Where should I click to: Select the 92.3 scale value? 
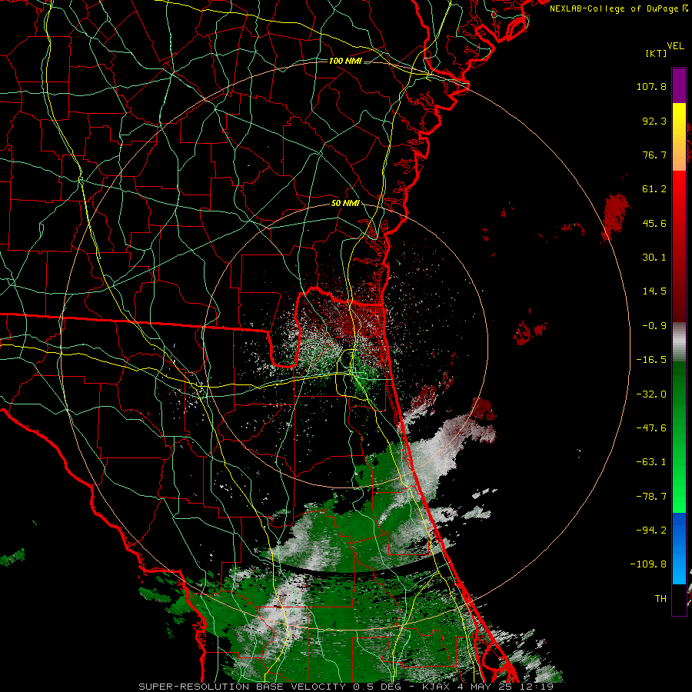coord(654,121)
